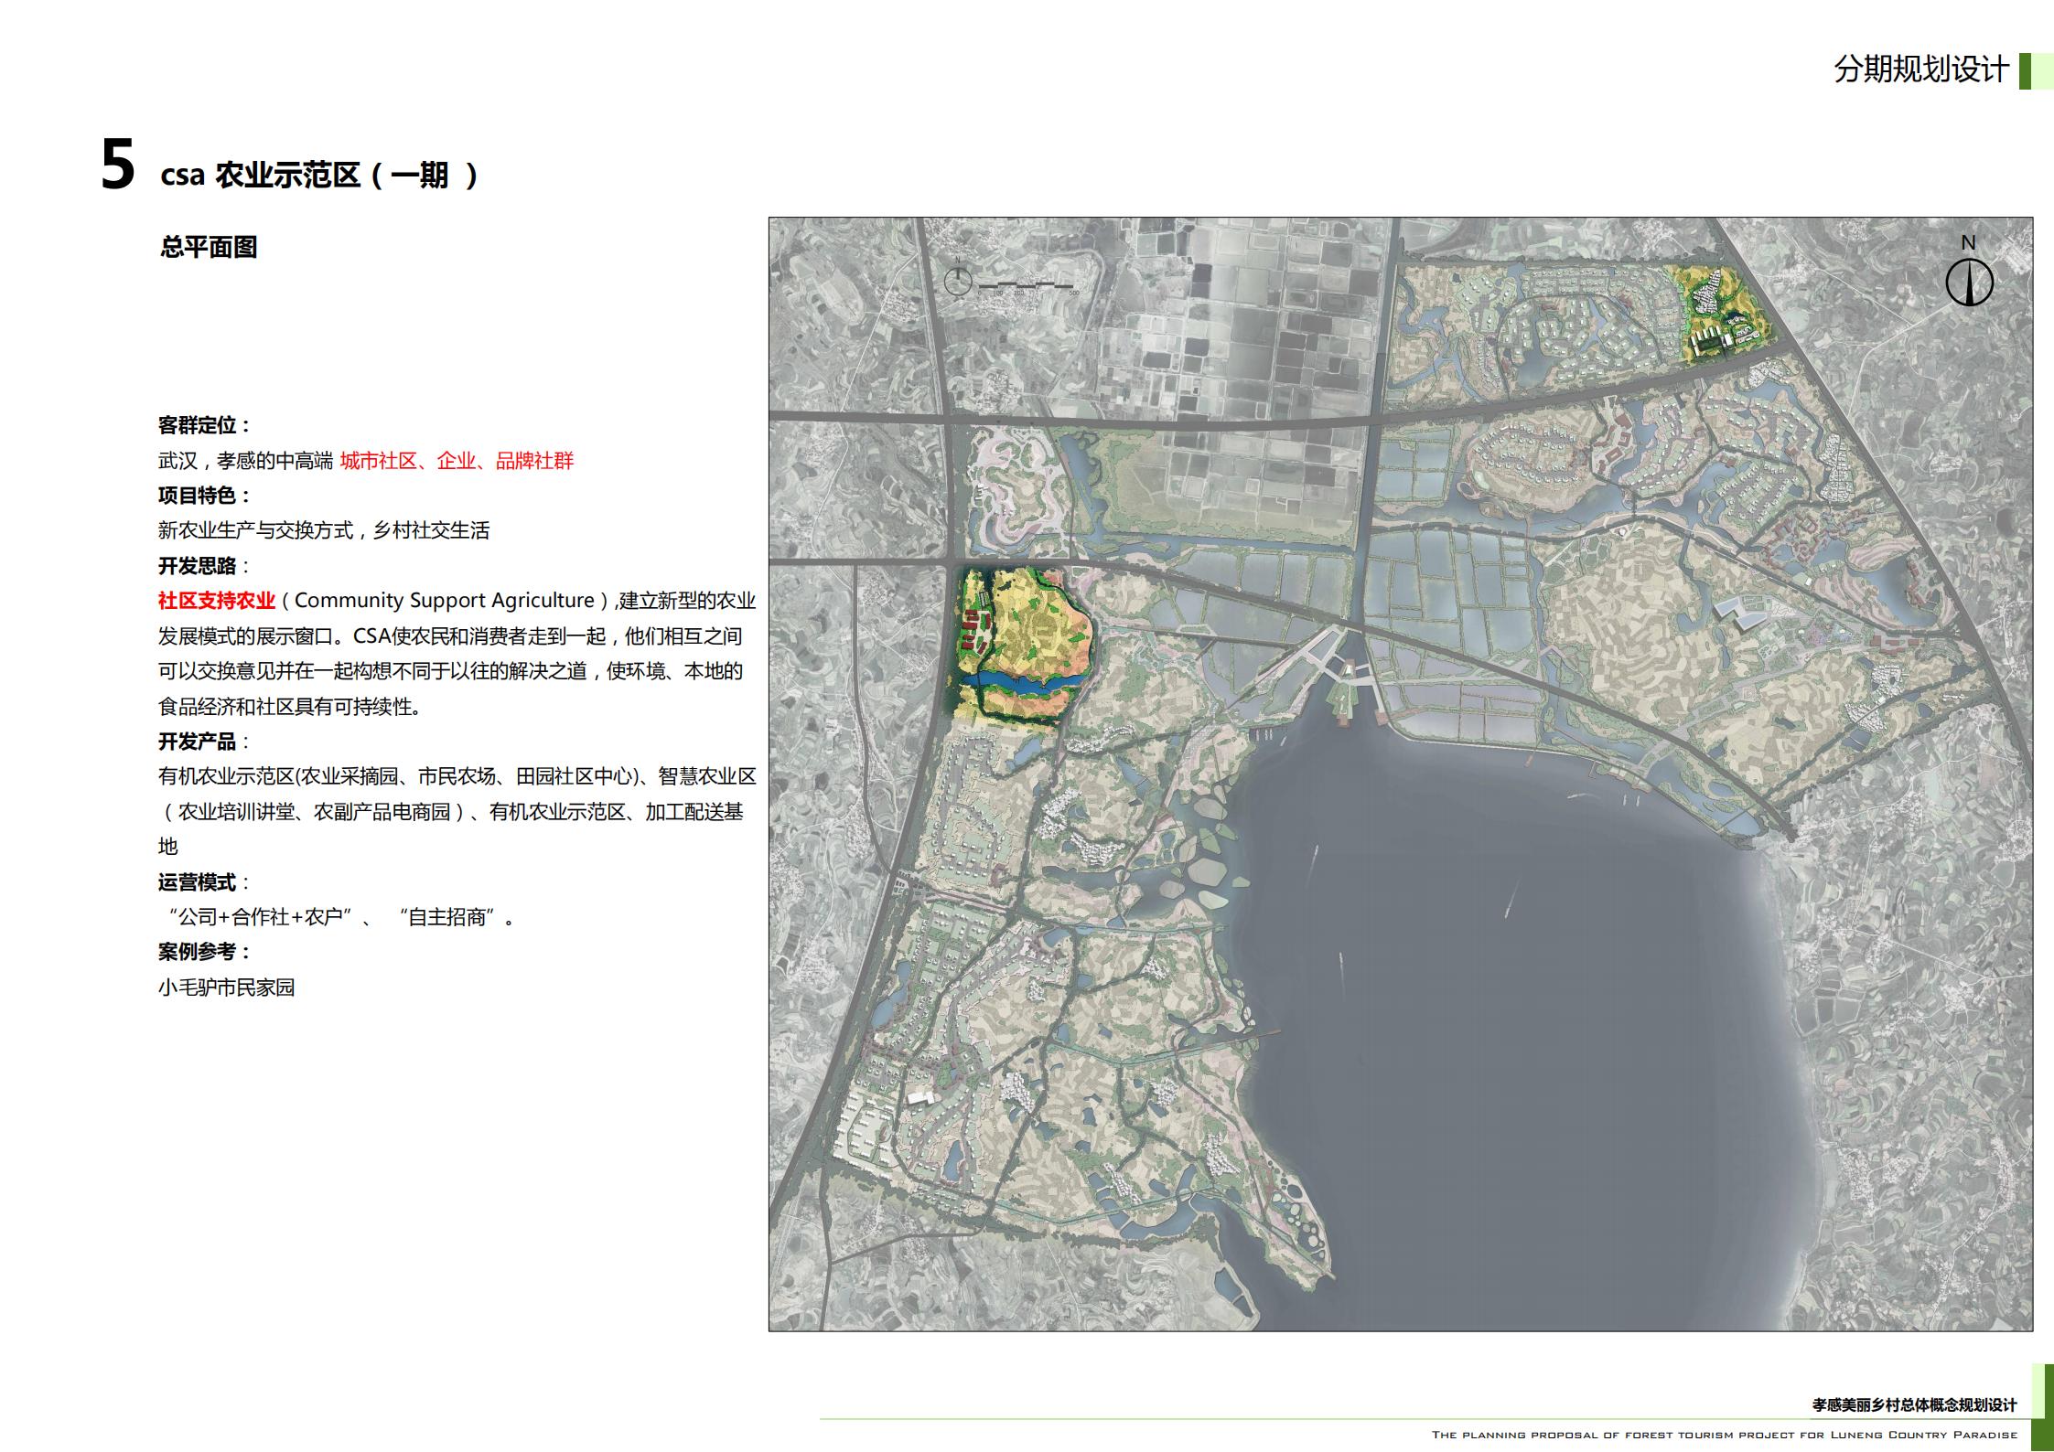Select the heading 'csa 农业示范区（一期）'

coord(319,175)
